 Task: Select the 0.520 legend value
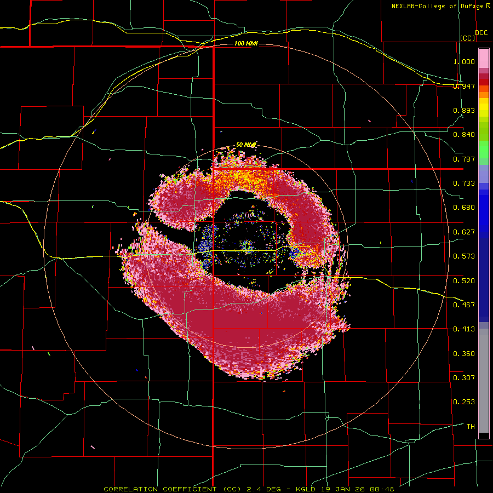click(x=464, y=280)
